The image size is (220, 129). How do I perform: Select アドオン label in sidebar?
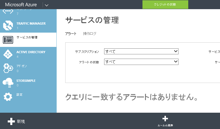click(22, 66)
